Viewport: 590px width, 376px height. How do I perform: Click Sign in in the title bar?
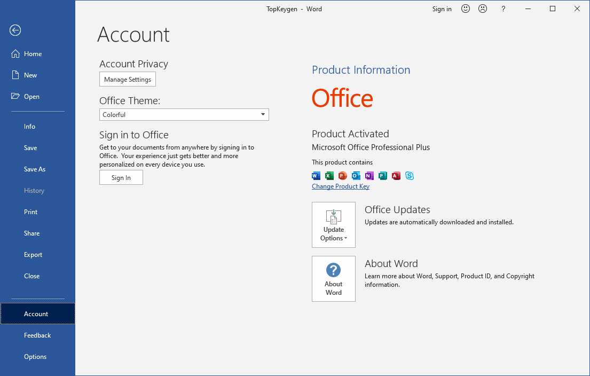(x=442, y=9)
